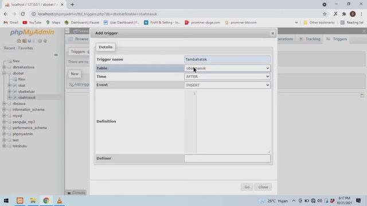Click the phpMyAdmin home icon in sidebar
This screenshot has width=367, height=206.
coord(19,41)
